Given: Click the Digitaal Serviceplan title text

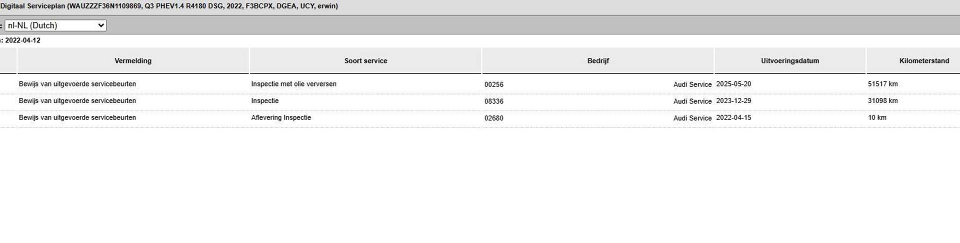Looking at the screenshot, I should [169, 6].
